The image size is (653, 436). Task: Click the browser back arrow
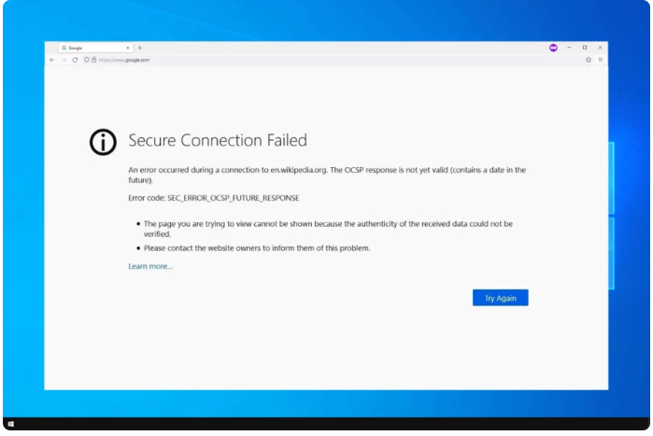52,60
